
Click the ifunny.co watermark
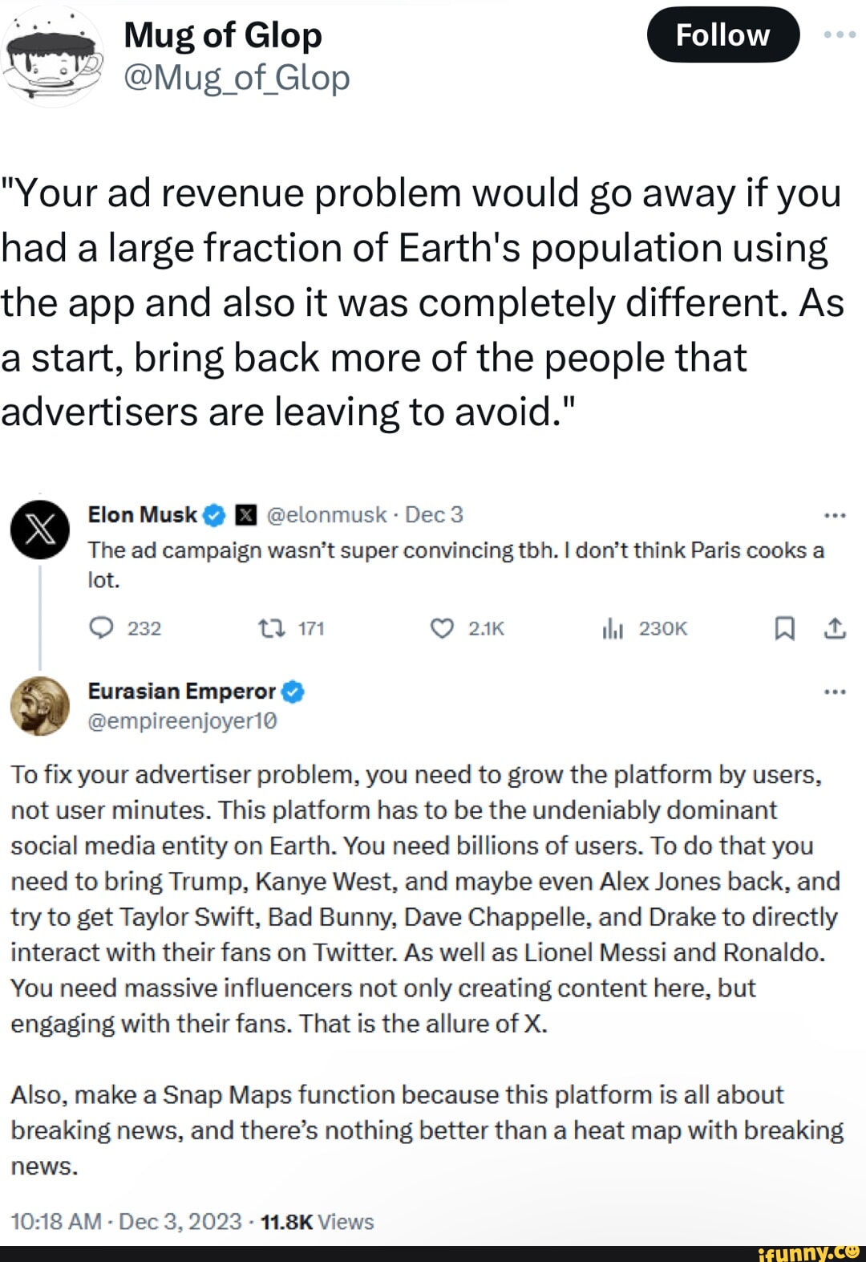point(810,1251)
